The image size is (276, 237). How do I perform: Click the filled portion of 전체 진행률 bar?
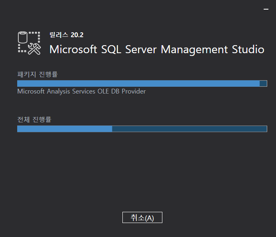64,129
